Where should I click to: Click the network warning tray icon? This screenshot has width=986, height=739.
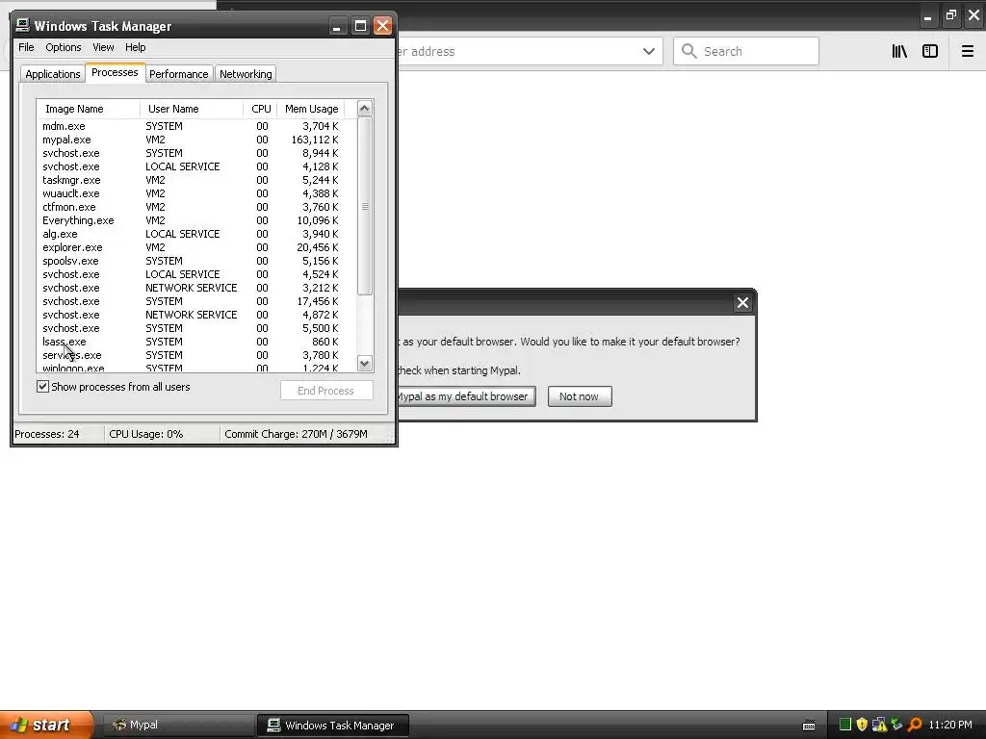click(879, 725)
